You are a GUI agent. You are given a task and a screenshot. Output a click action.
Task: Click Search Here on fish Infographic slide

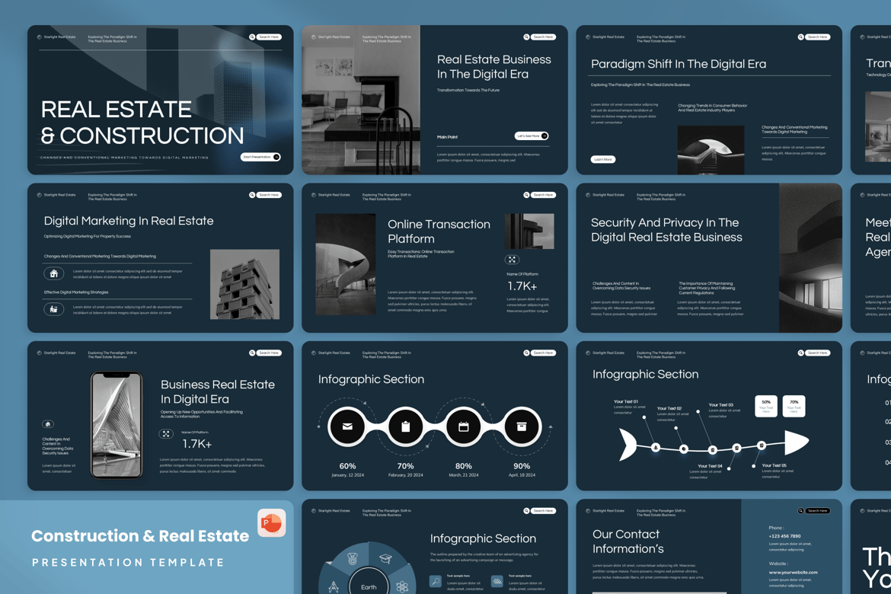coord(818,353)
